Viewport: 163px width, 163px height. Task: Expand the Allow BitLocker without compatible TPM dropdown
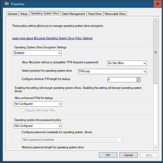tap(127, 63)
